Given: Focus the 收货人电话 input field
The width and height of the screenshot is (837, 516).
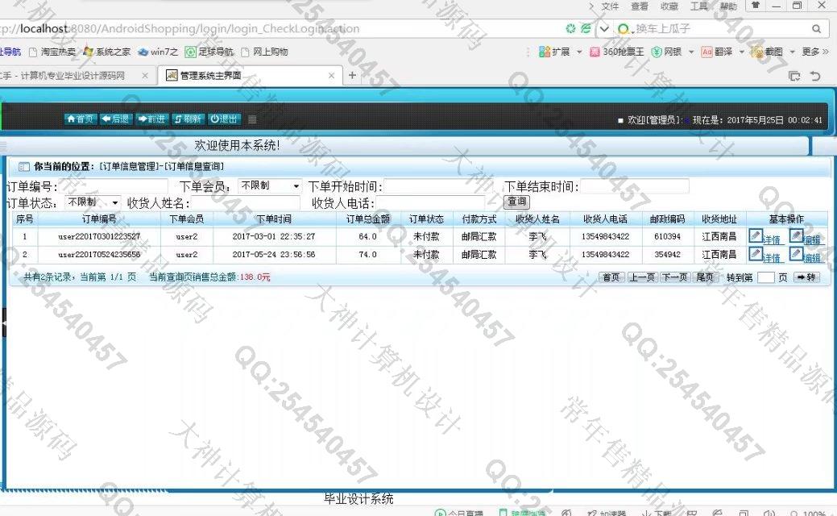Looking at the screenshot, I should (x=430, y=203).
